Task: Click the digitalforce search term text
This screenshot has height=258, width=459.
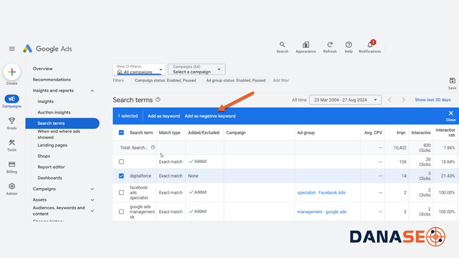Action: [141, 176]
